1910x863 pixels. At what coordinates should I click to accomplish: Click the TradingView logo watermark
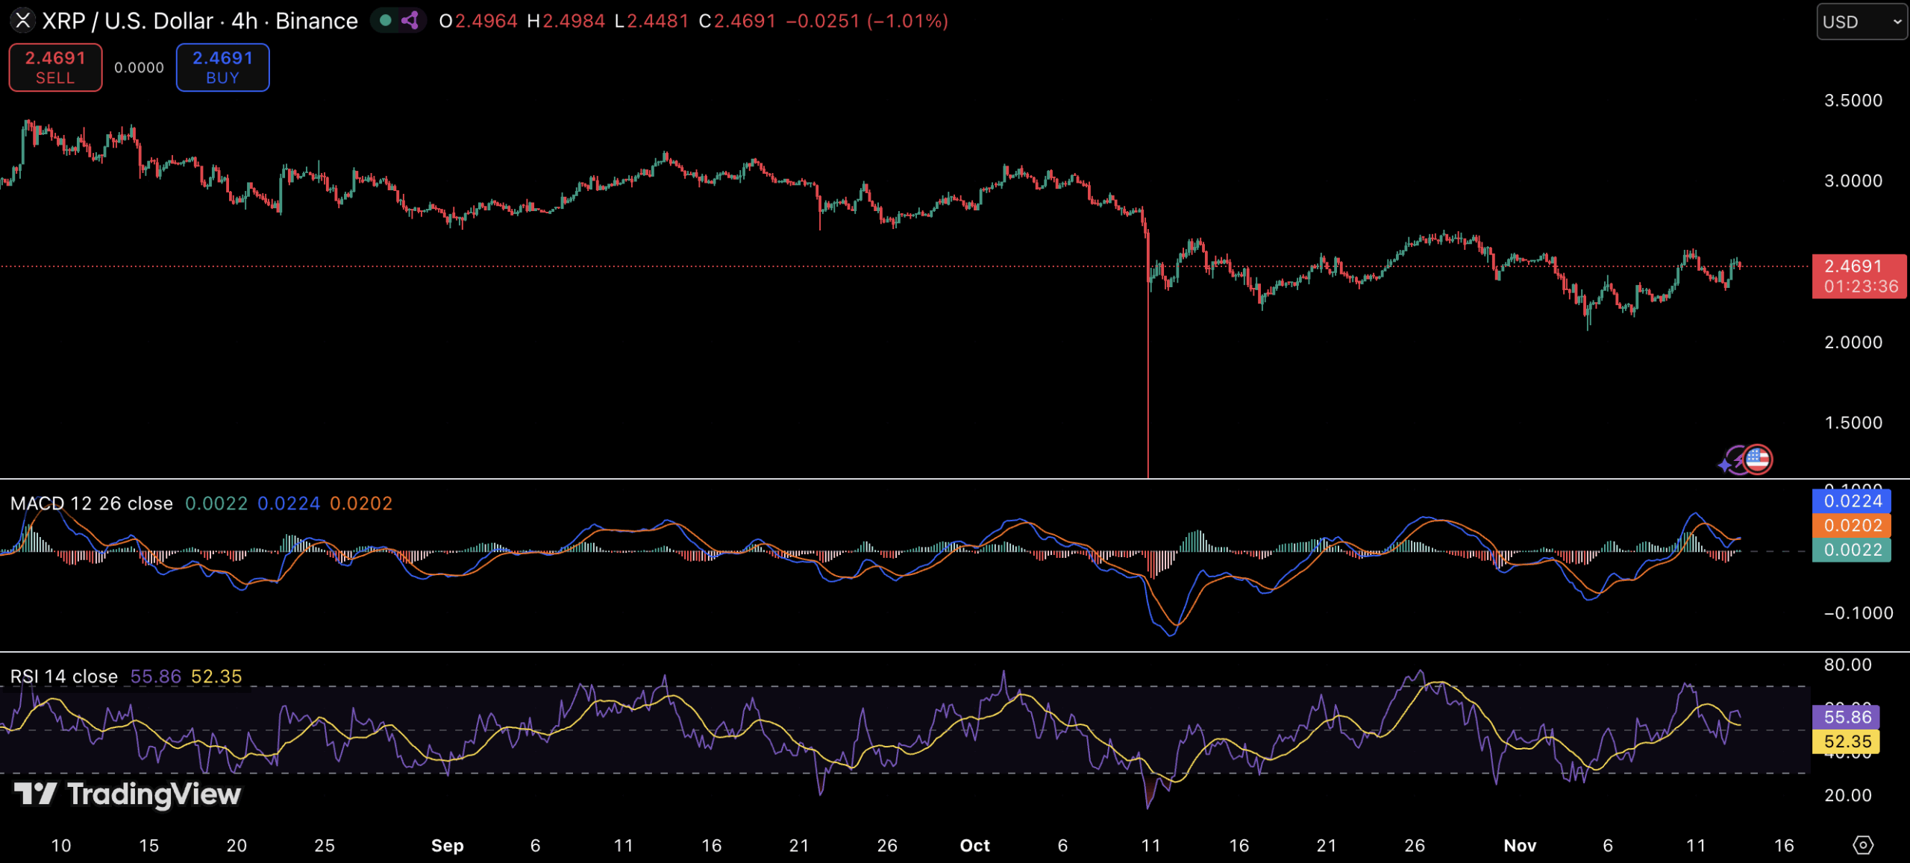click(x=128, y=794)
